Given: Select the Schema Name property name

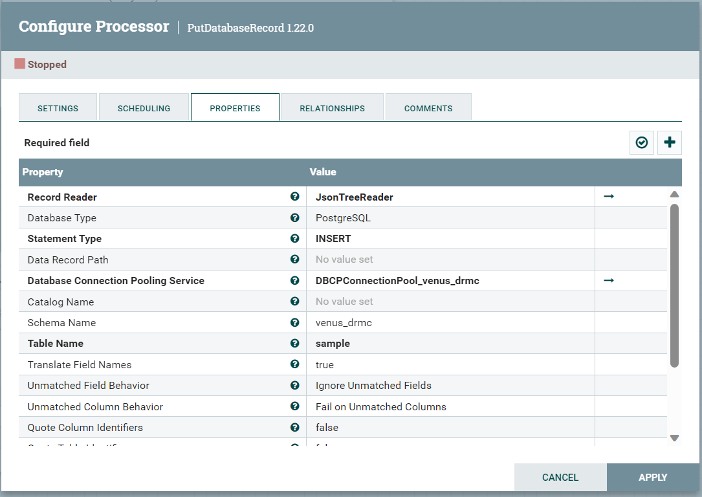Looking at the screenshot, I should pos(61,323).
